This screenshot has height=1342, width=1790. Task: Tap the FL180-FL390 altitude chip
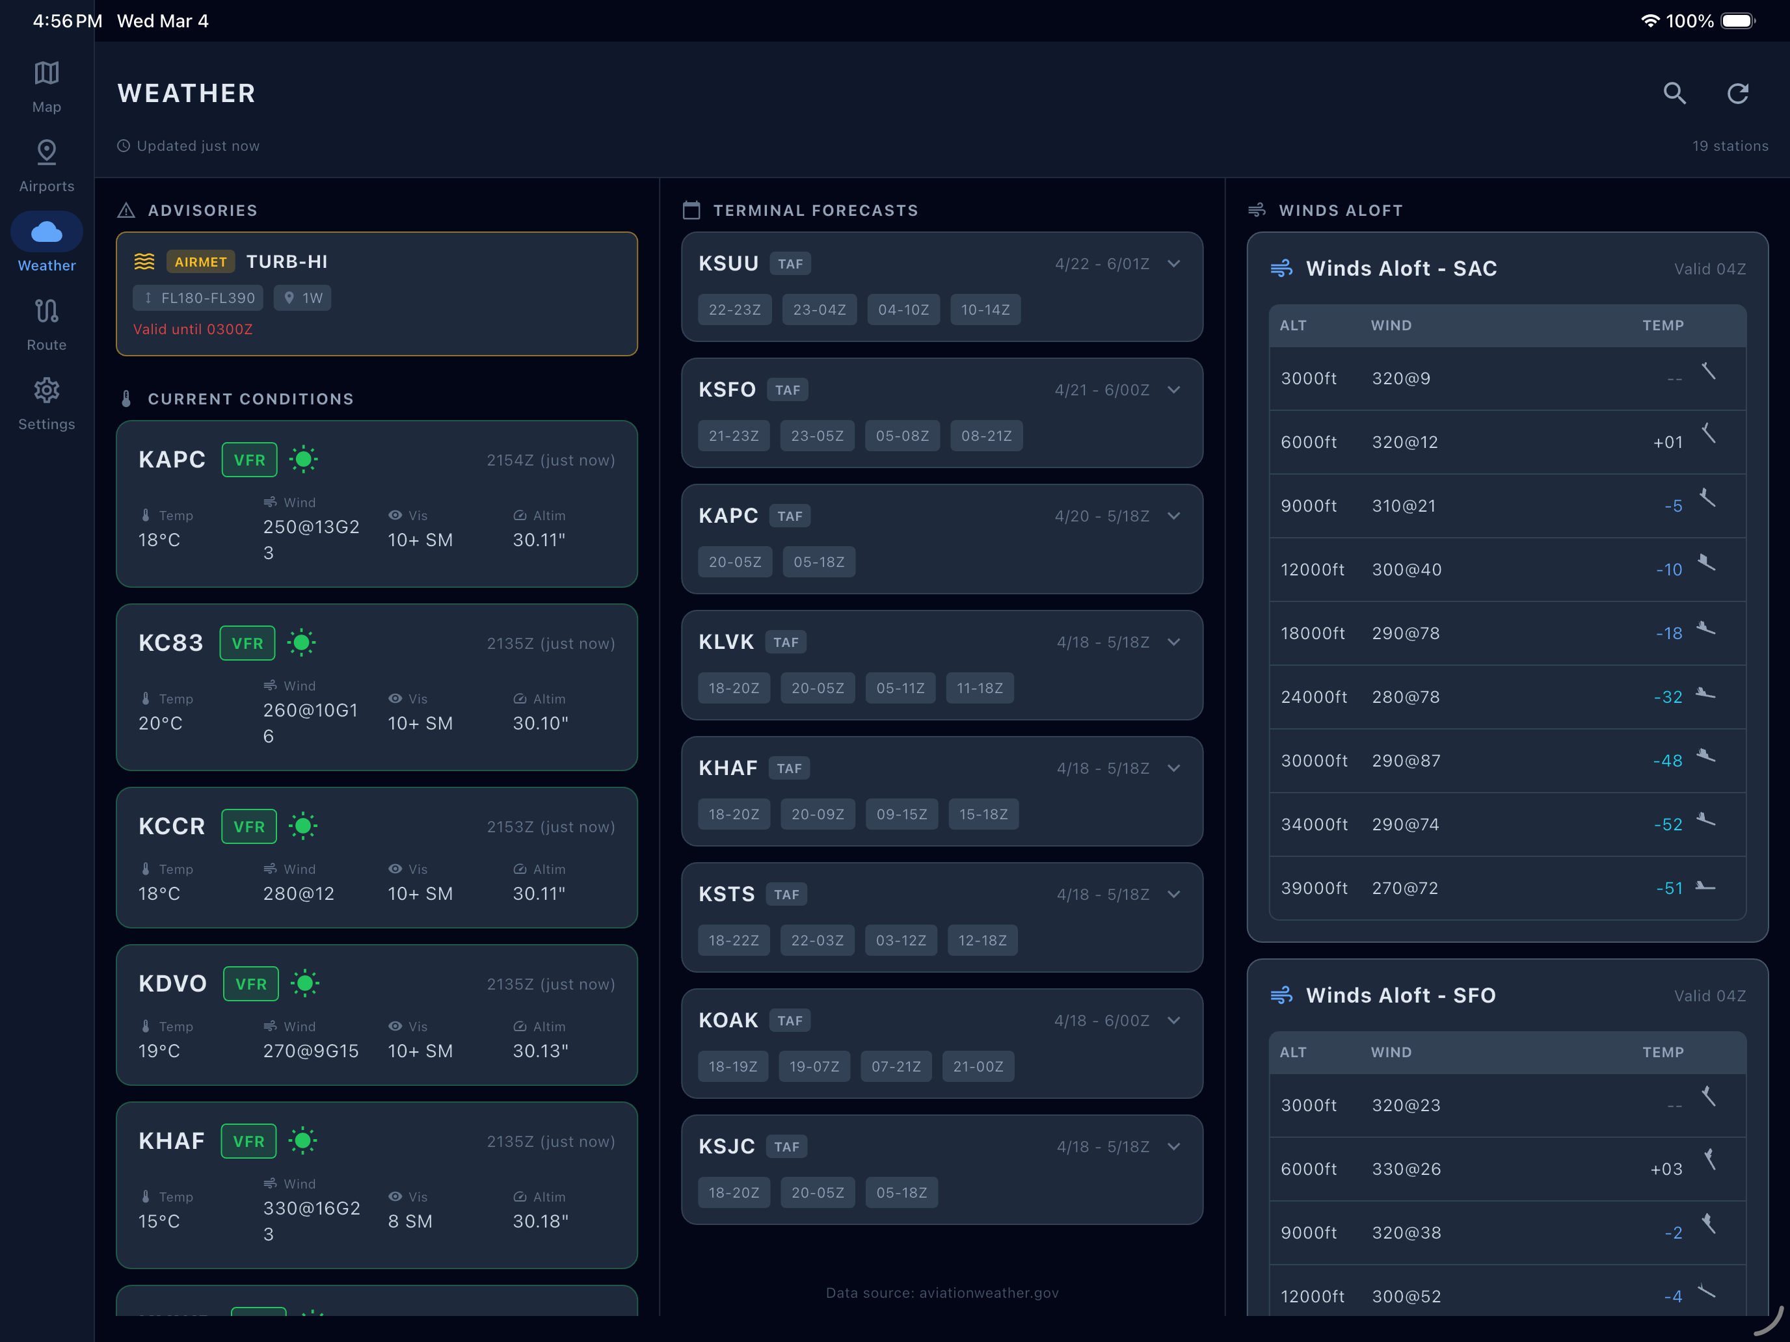pyautogui.click(x=198, y=298)
